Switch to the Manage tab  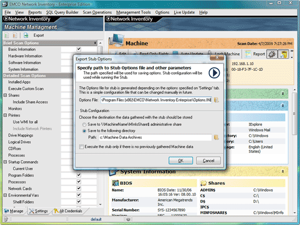click(14, 211)
